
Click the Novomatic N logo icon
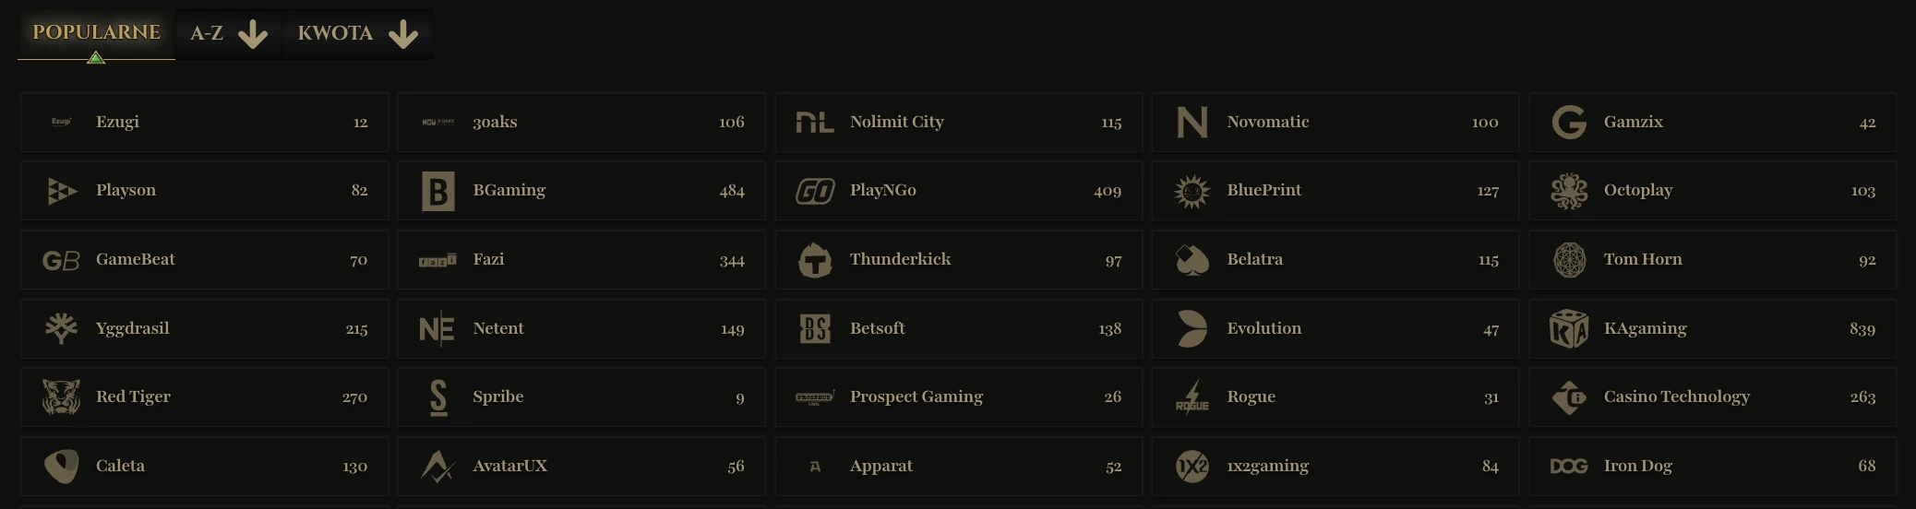point(1192,122)
